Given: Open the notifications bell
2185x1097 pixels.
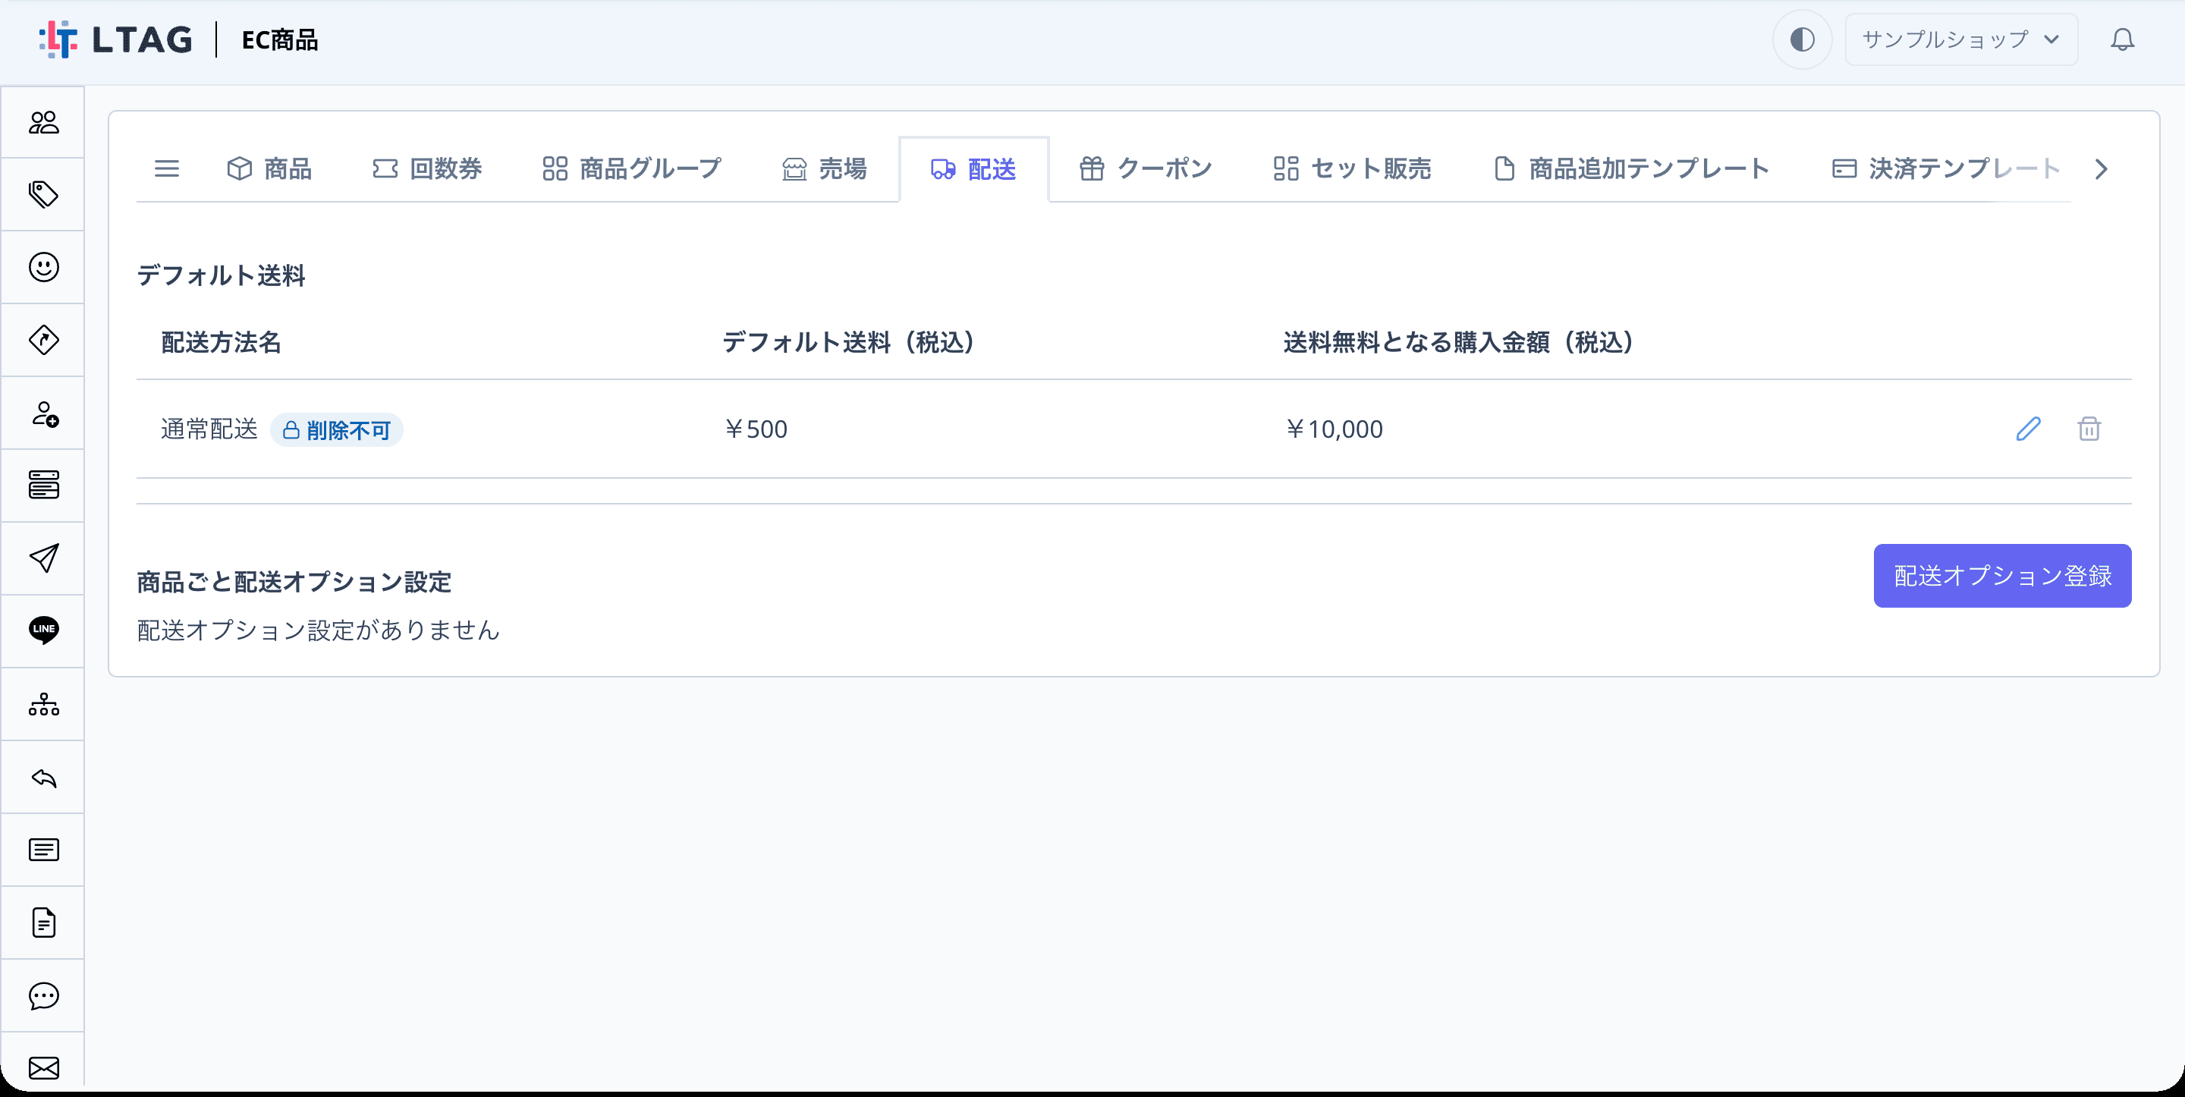Looking at the screenshot, I should tap(2122, 40).
